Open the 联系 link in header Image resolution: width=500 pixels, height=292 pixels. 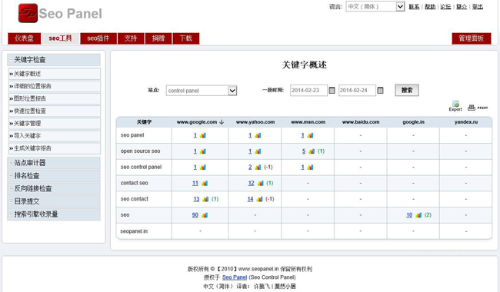pyautogui.click(x=414, y=7)
